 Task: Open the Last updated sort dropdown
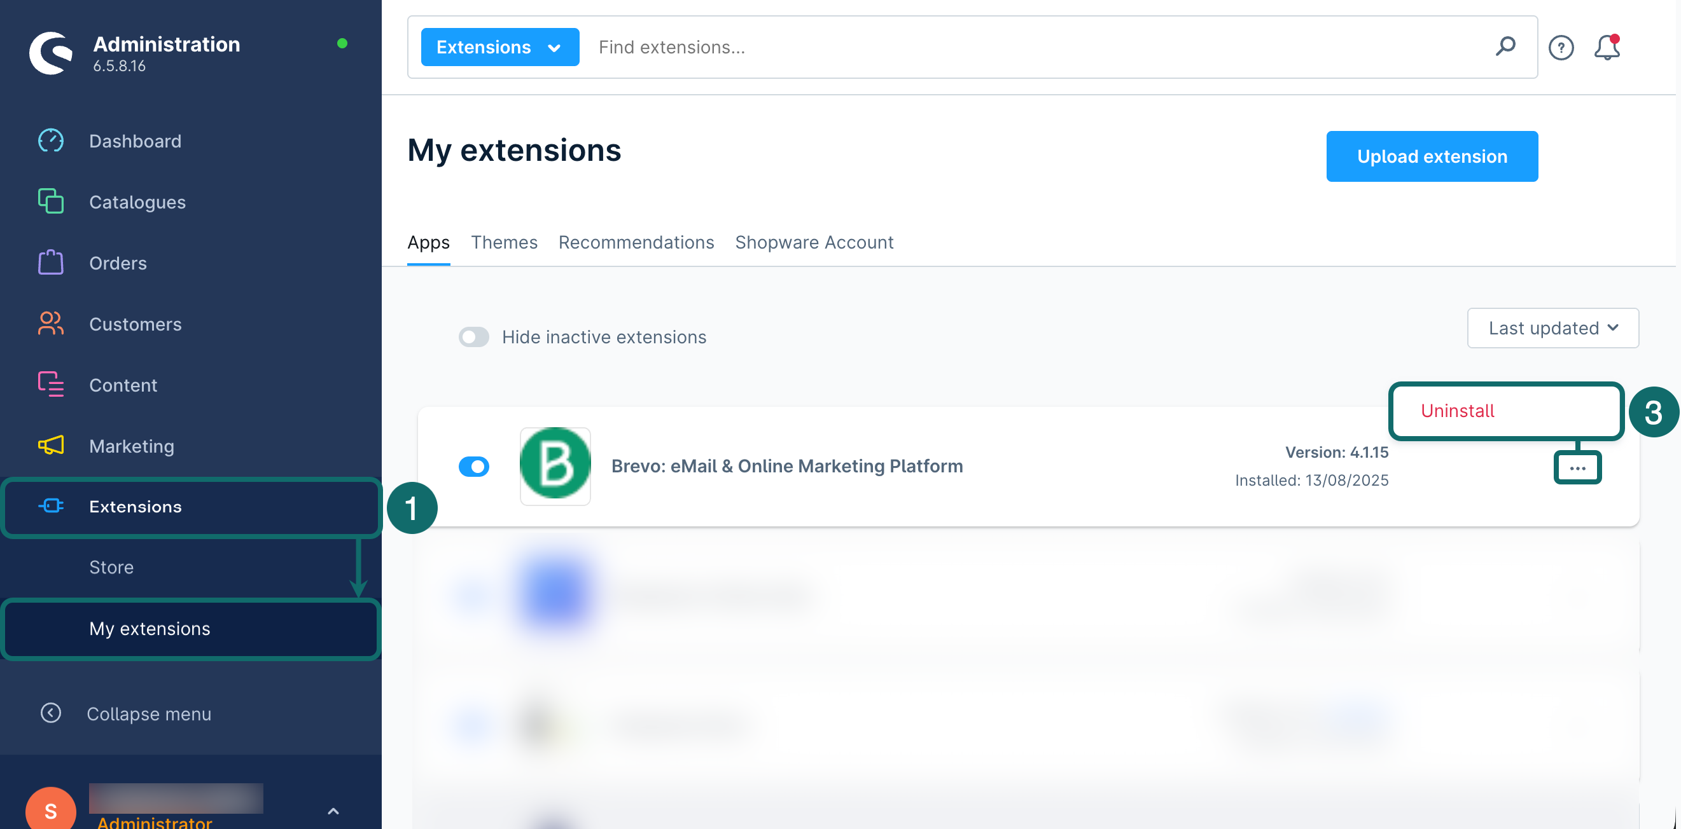pos(1553,328)
